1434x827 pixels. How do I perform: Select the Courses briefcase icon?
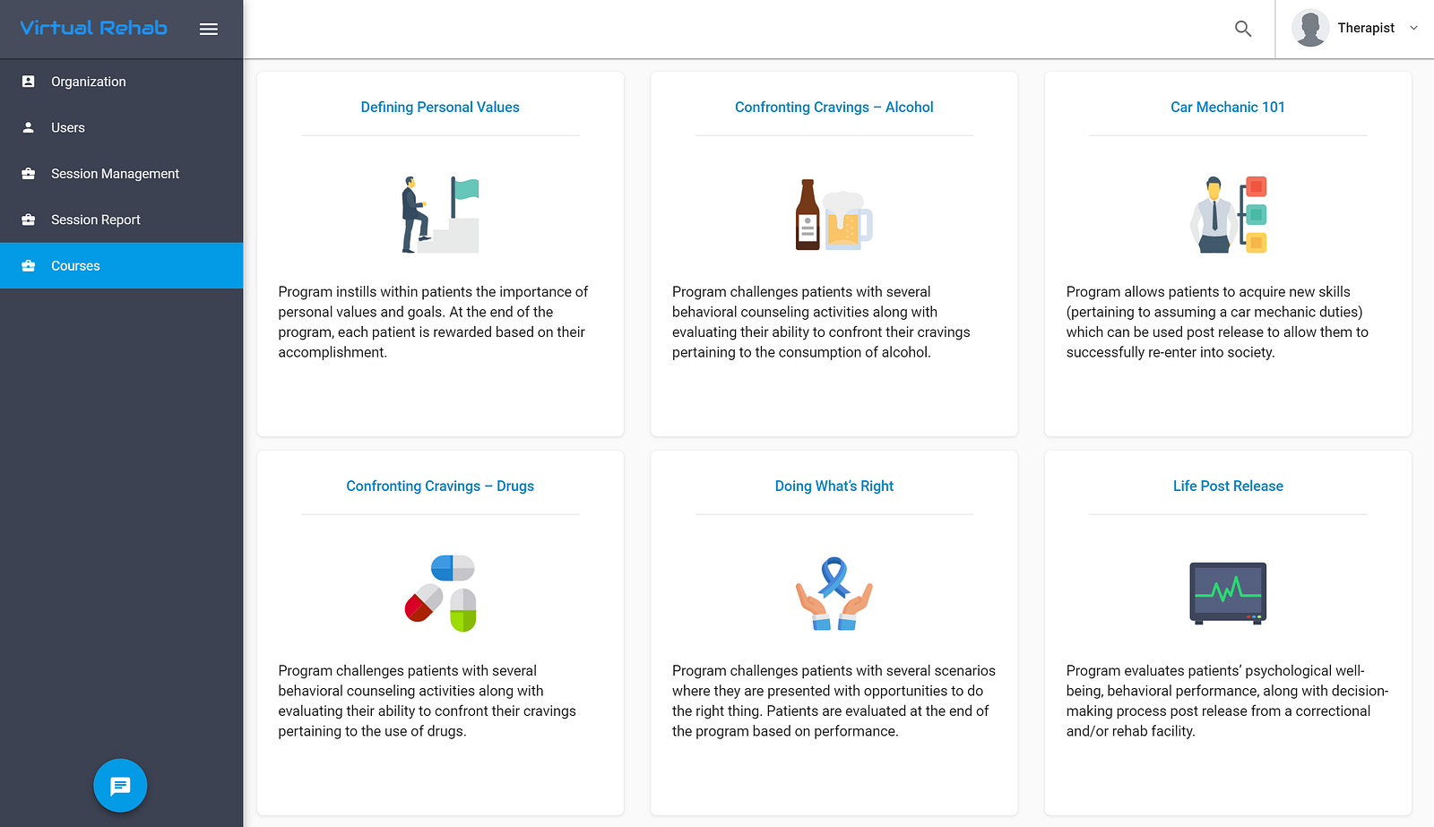click(29, 266)
